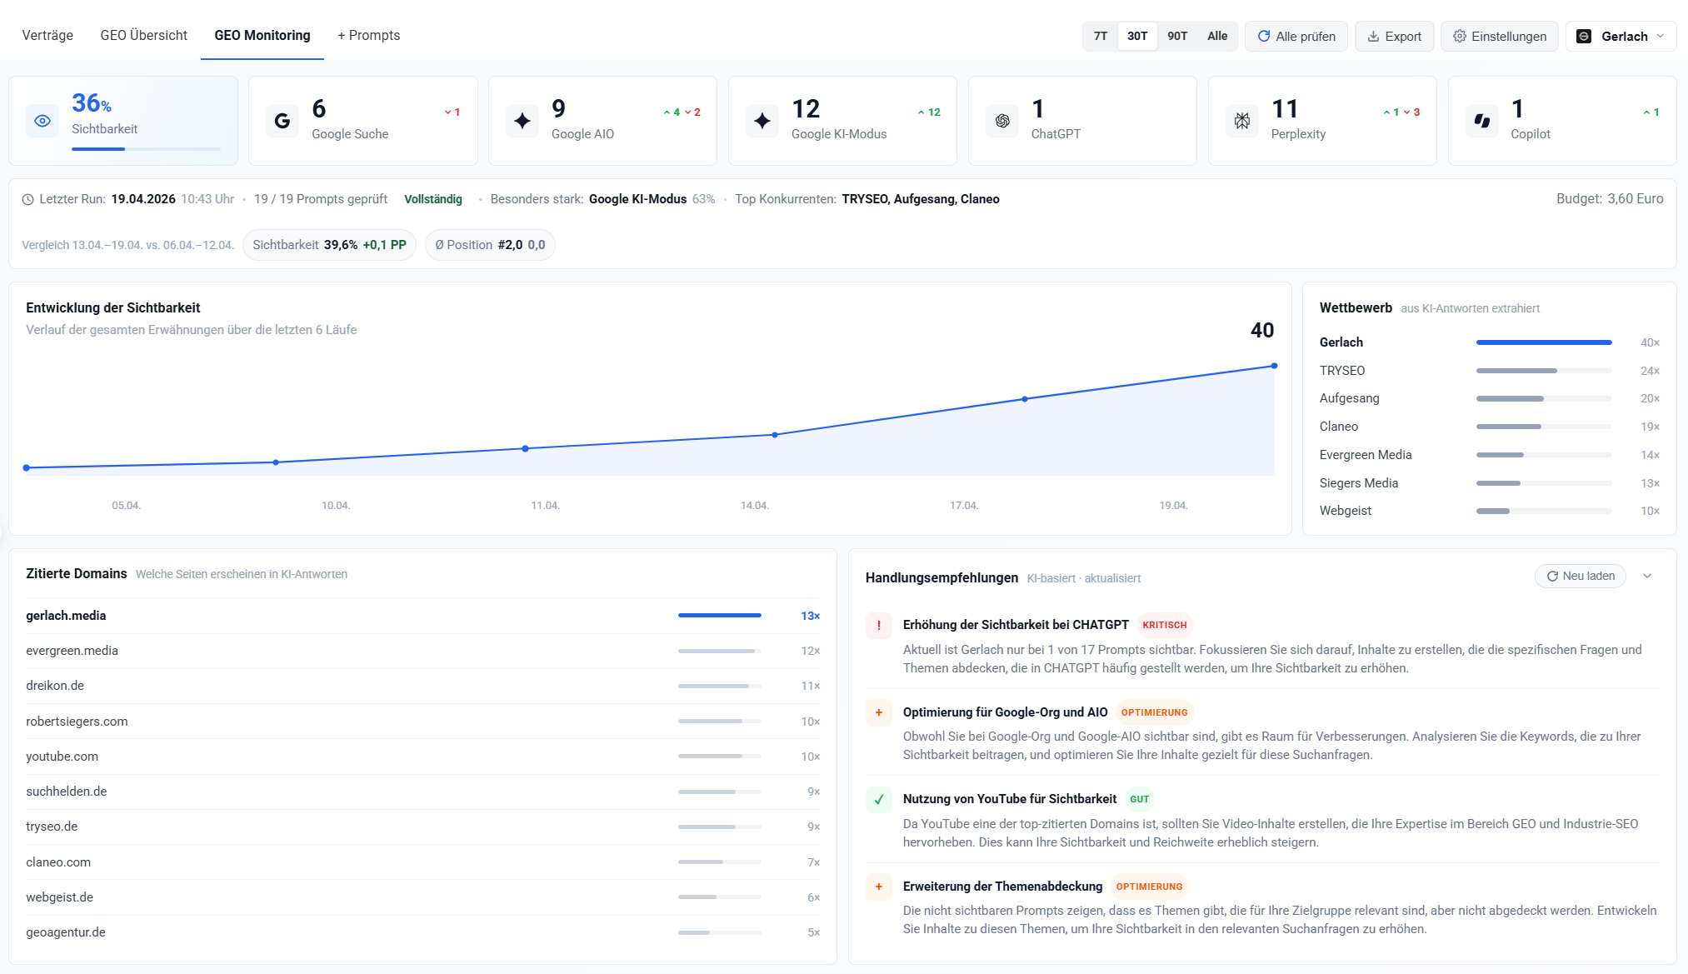Select the Perplexity icon
The image size is (1688, 974).
[x=1242, y=120]
